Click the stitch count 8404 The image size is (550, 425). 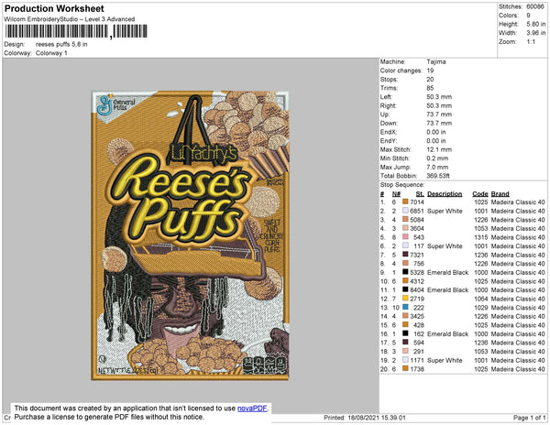coord(417,290)
